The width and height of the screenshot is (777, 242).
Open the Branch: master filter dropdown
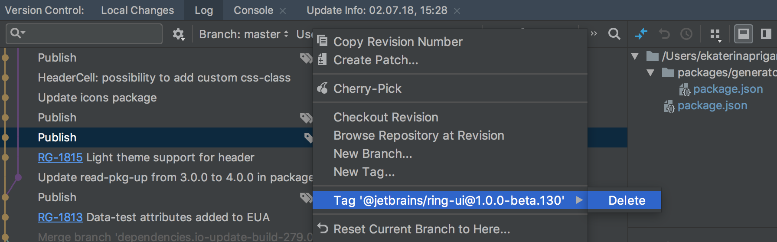(244, 34)
